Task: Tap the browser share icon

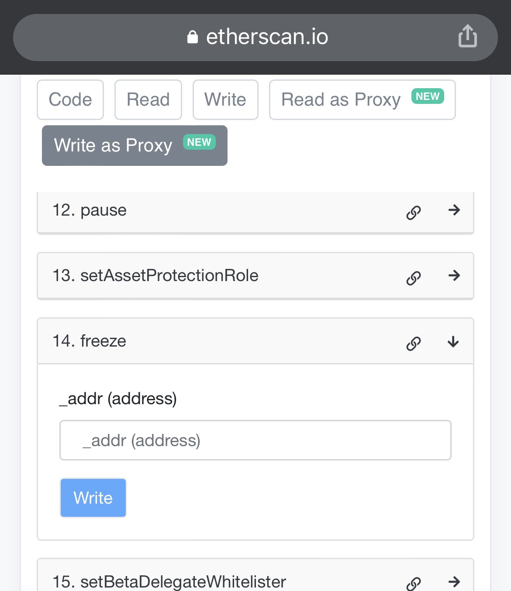Action: (467, 36)
